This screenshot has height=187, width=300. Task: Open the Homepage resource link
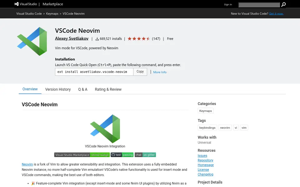206,165
